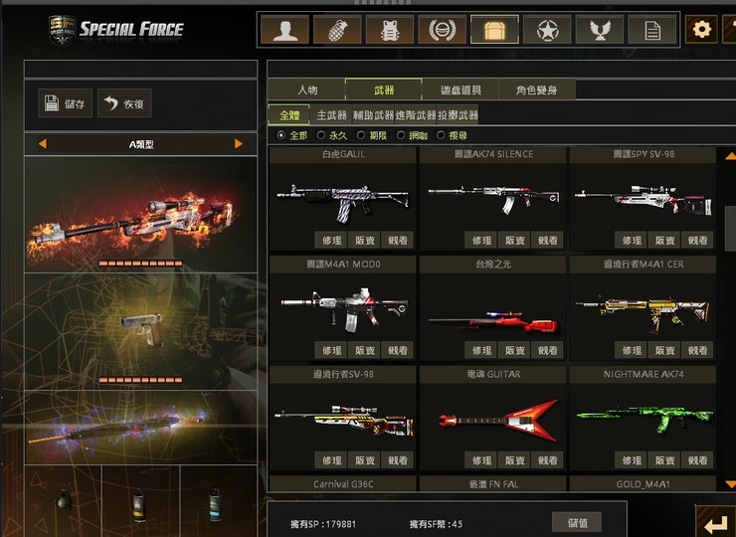Open the winged trophy icon

(600, 30)
